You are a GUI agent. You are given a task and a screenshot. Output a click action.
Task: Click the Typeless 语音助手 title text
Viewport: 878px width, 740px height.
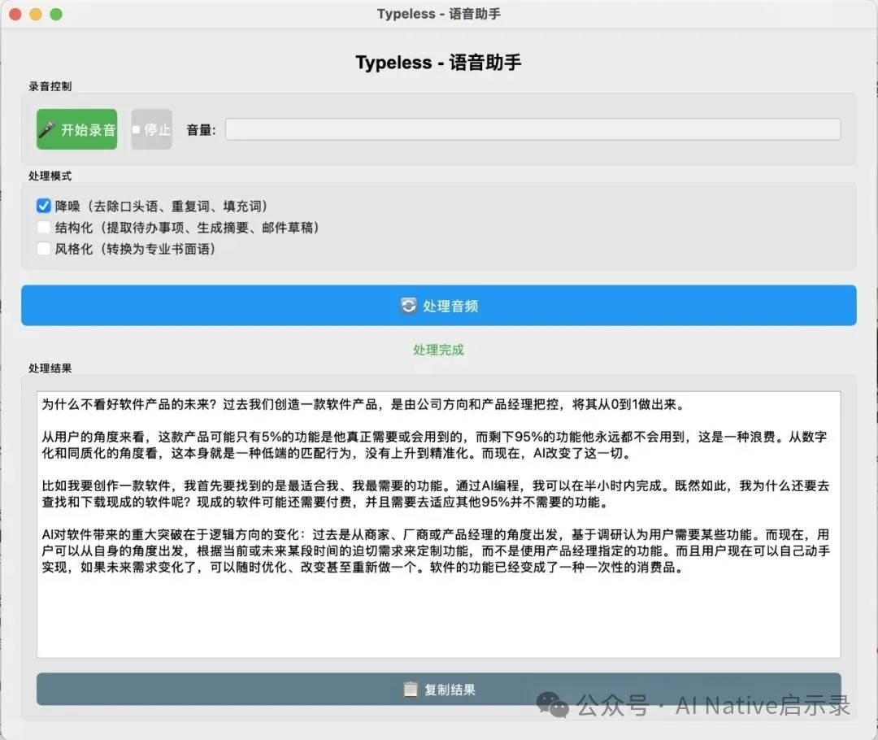[439, 63]
